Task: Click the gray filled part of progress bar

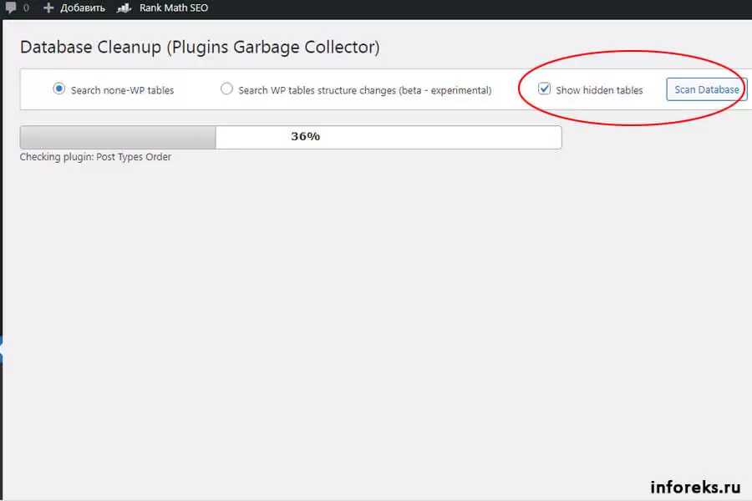Action: [117, 137]
